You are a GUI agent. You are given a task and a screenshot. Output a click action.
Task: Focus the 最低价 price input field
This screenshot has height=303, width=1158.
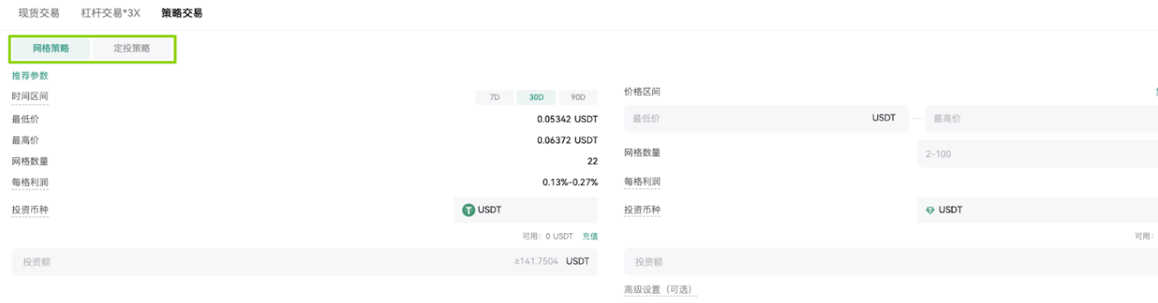click(x=766, y=118)
